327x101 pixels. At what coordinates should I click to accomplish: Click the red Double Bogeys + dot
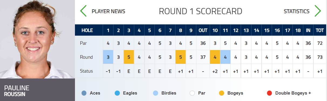[x=269, y=93]
